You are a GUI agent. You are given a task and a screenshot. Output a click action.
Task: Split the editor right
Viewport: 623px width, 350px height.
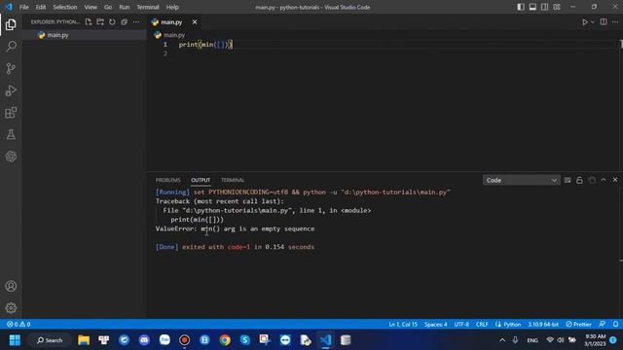604,22
